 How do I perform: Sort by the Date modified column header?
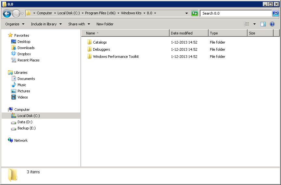click(x=189, y=33)
